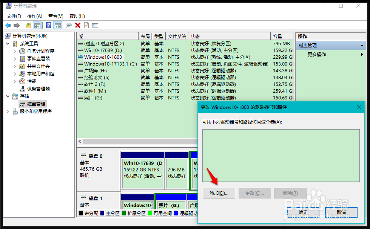
Task: Close the drive letter dialog with X
Action: pyautogui.click(x=359, y=107)
